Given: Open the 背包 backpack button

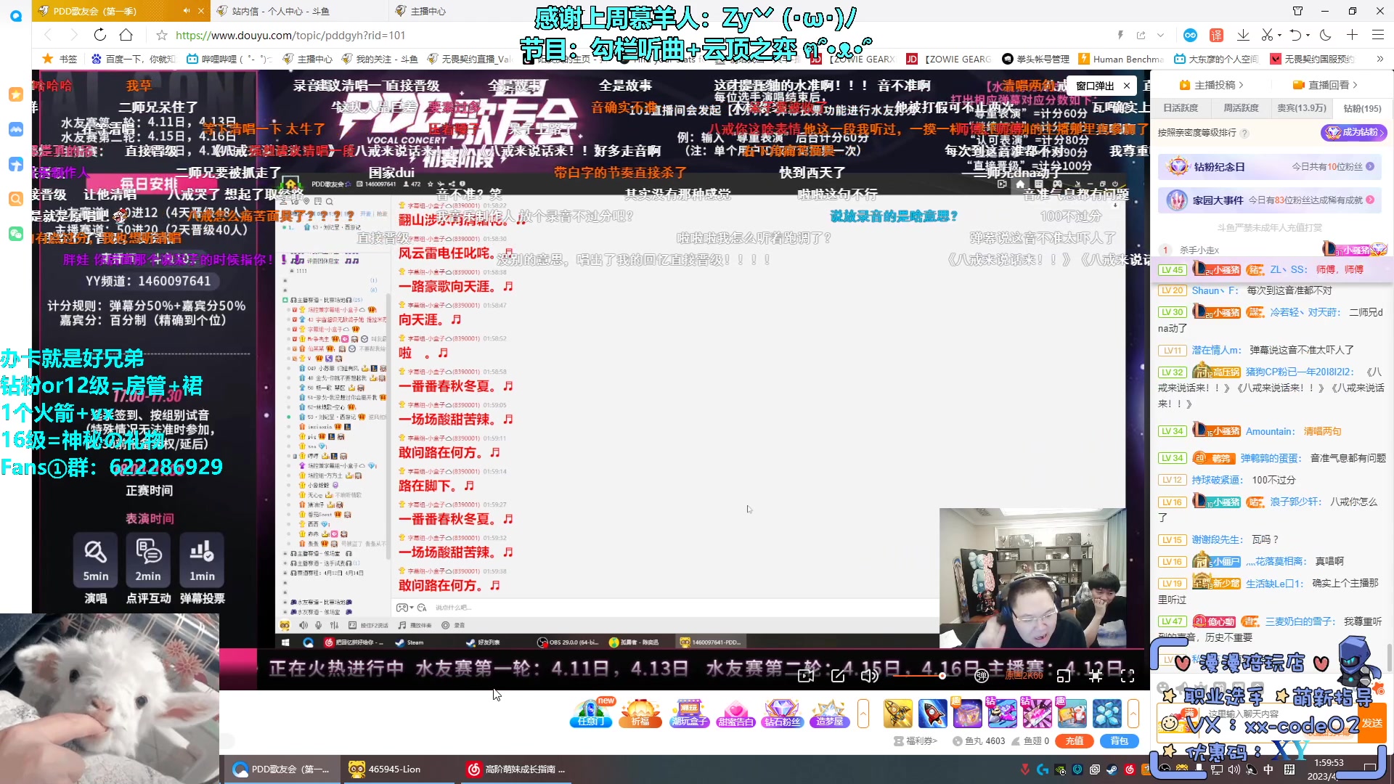Looking at the screenshot, I should [x=1120, y=741].
